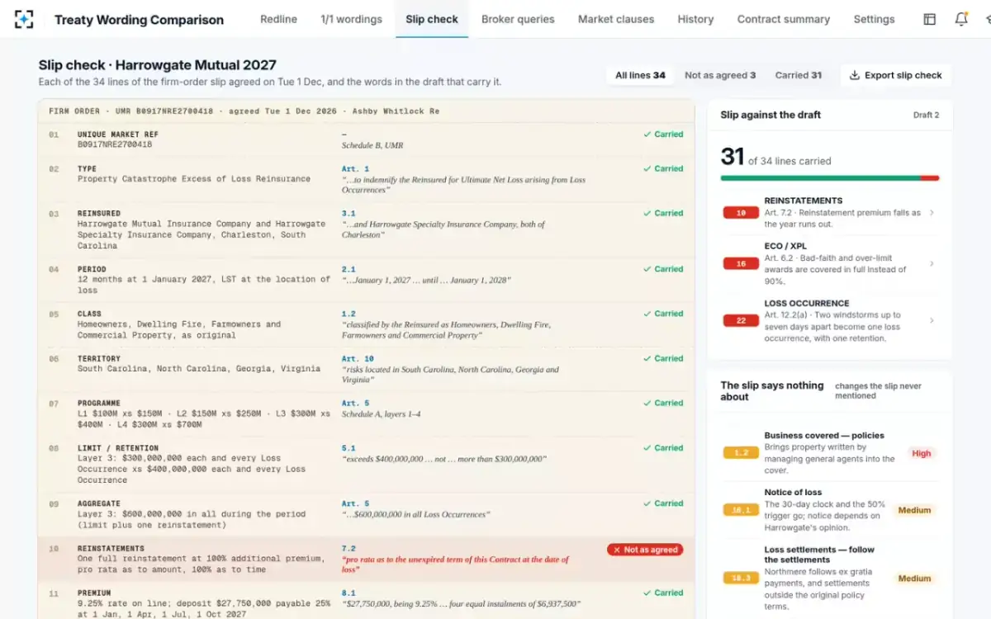Expand the ECO / XPL discrepancy chevron

point(932,264)
